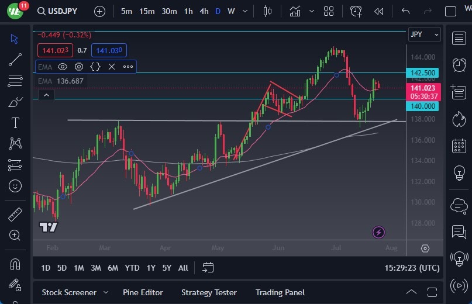Open the Alerts alarm clock panel
The height and width of the screenshot is (304, 472).
(x=459, y=64)
